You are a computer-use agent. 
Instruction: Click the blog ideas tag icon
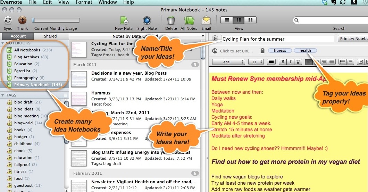9,109
